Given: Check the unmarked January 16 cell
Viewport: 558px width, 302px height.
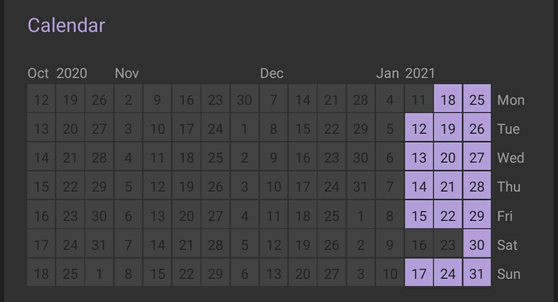Looking at the screenshot, I should (419, 245).
